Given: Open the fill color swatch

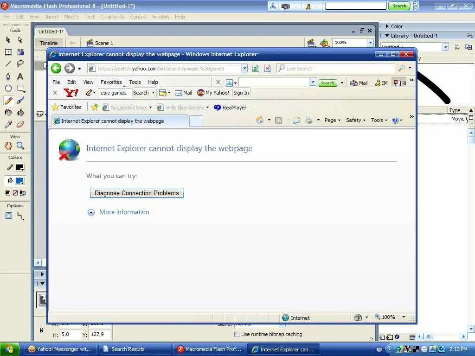Looking at the screenshot, I should click(19, 181).
